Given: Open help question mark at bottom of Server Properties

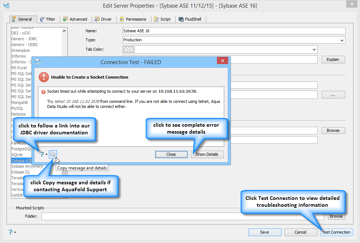Looking at the screenshot, I should tap(11, 232).
